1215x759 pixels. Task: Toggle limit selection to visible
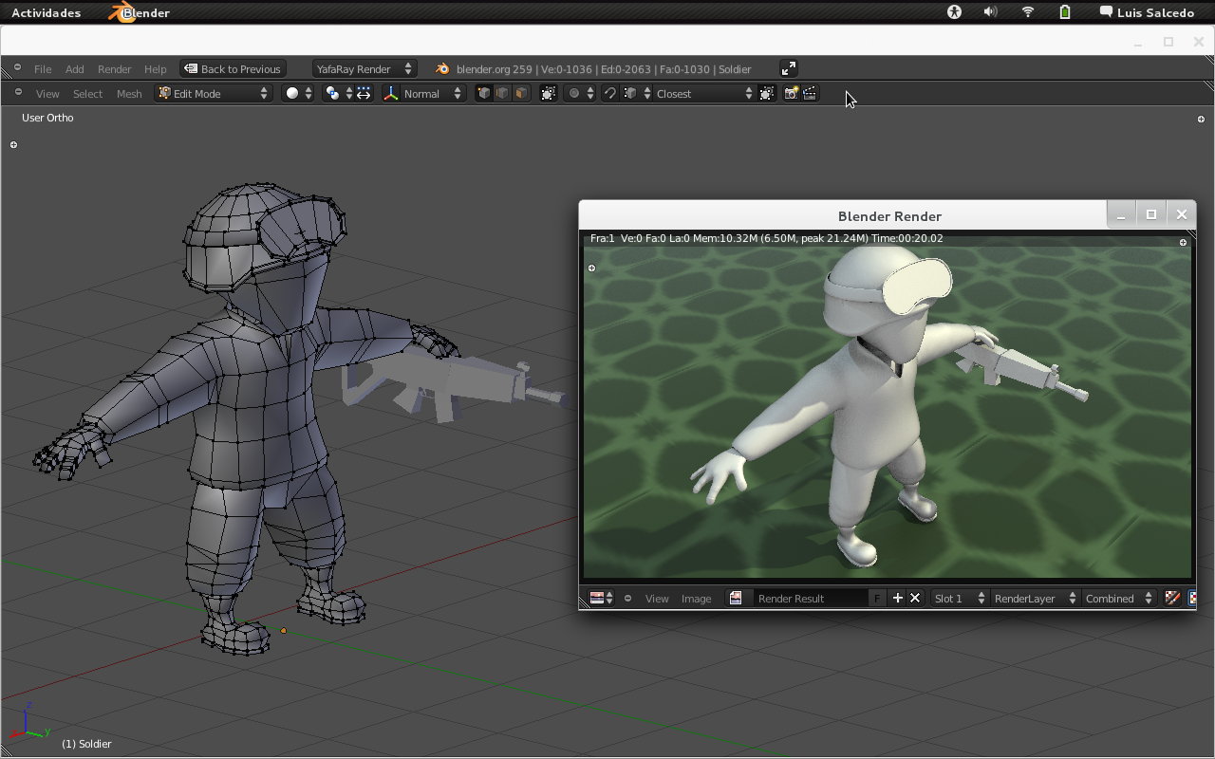pos(549,93)
